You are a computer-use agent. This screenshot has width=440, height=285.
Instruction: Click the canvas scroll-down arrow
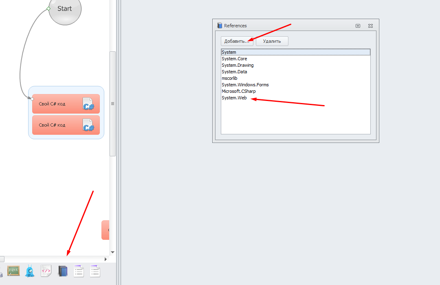point(112,252)
